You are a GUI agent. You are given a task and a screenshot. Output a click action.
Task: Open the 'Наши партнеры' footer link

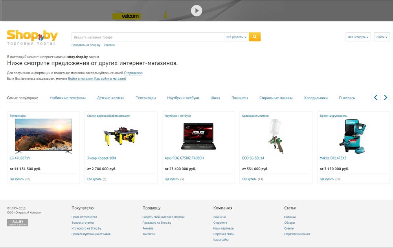[224, 228]
